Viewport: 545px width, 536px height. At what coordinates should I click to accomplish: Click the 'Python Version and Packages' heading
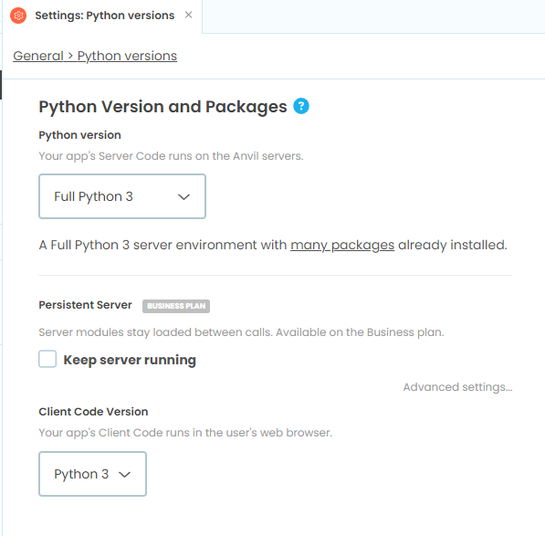point(162,107)
